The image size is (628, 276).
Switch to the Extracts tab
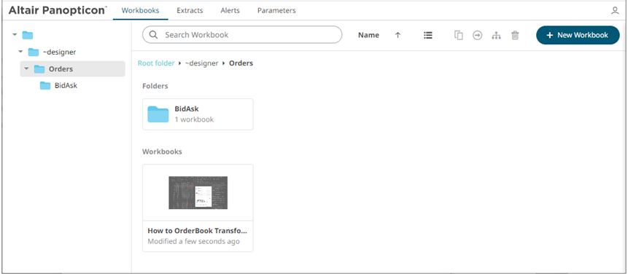pos(190,10)
